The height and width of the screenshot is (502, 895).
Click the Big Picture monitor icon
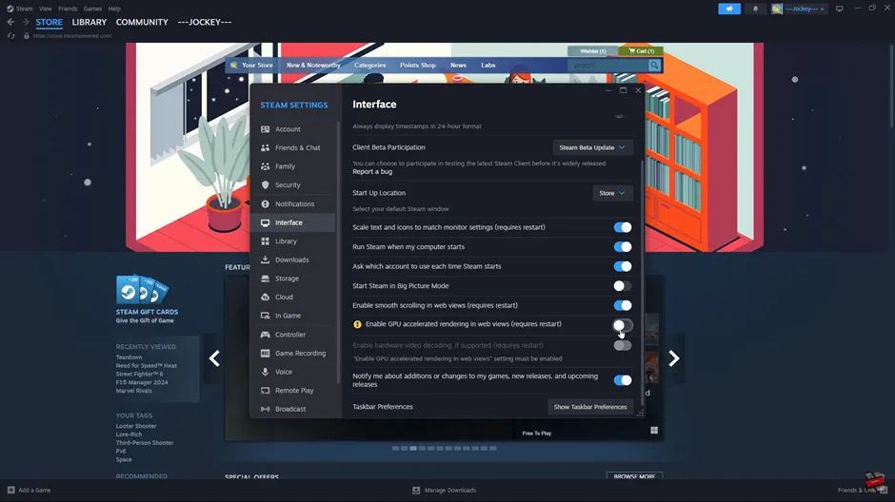(839, 9)
